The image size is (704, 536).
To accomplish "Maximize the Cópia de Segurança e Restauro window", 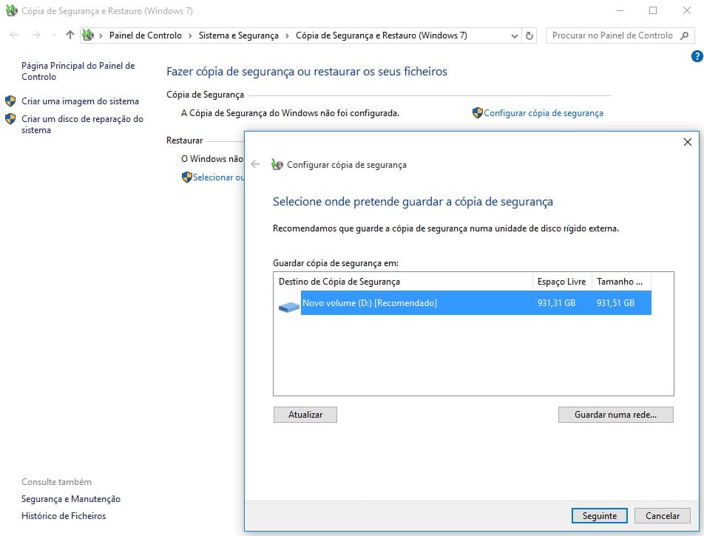I will click(x=653, y=11).
